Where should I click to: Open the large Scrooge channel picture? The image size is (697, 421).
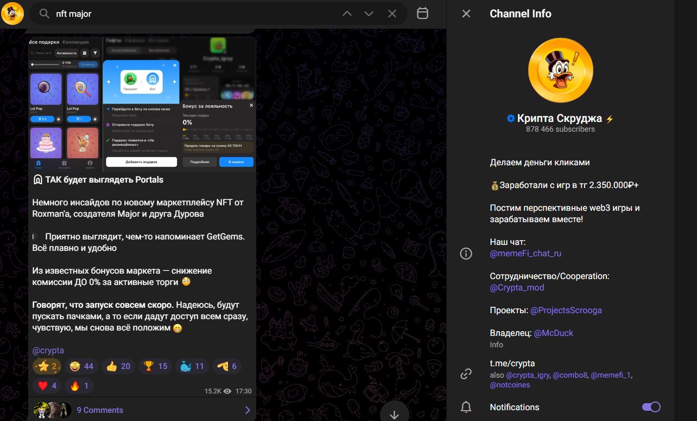coord(560,69)
